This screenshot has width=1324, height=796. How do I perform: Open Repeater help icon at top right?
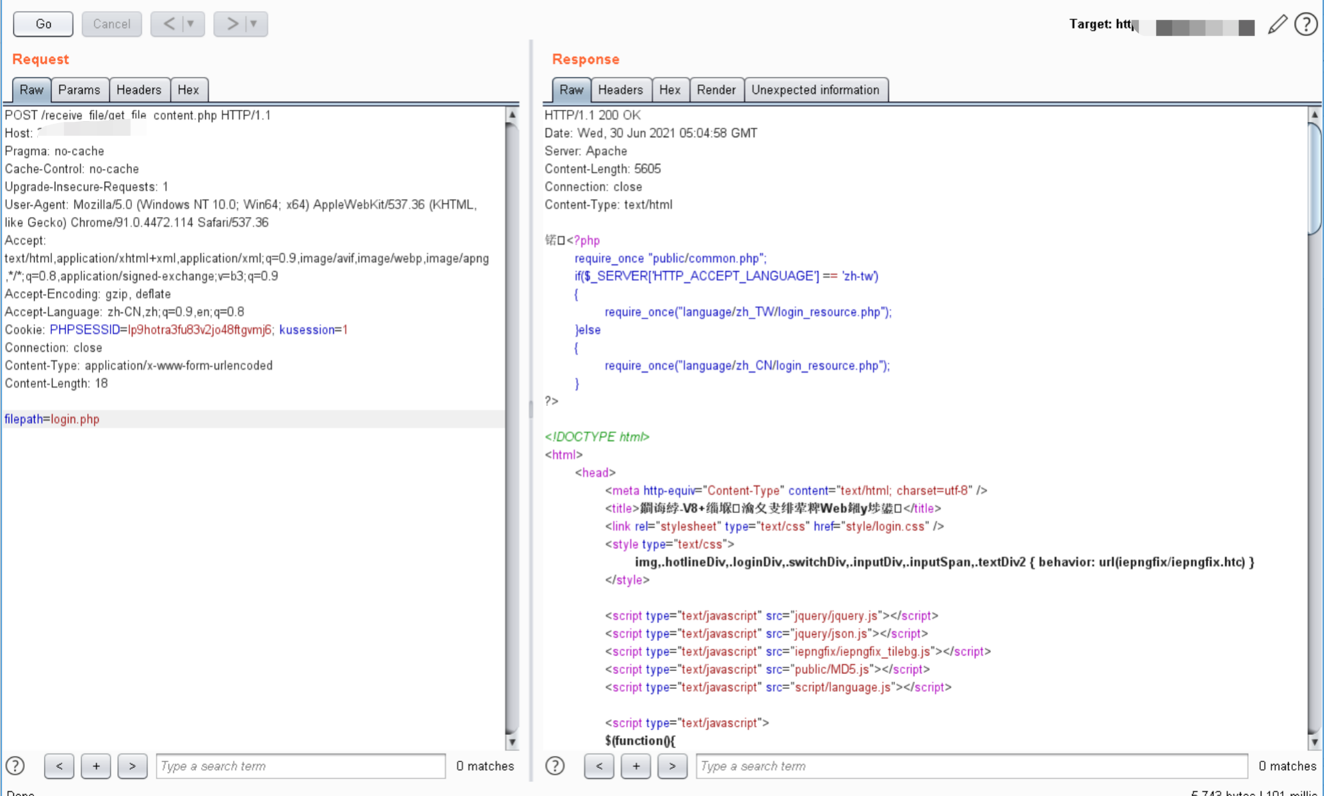tap(1306, 25)
